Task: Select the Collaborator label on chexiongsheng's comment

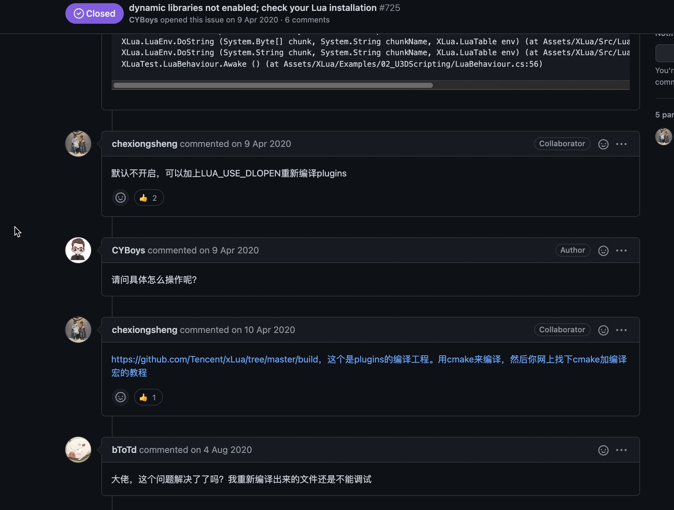Action: coord(562,143)
